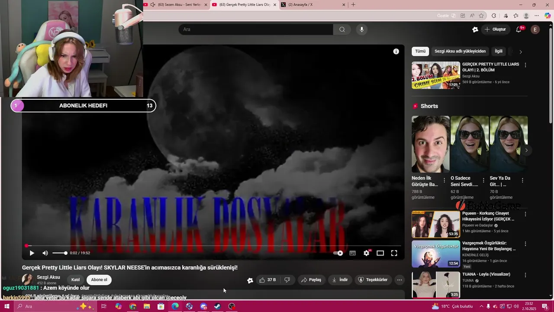Open '2. BÖLÜM' Pretty Little Liars thumbnail
Image resolution: width=554 pixels, height=312 pixels.
pyautogui.click(x=436, y=75)
